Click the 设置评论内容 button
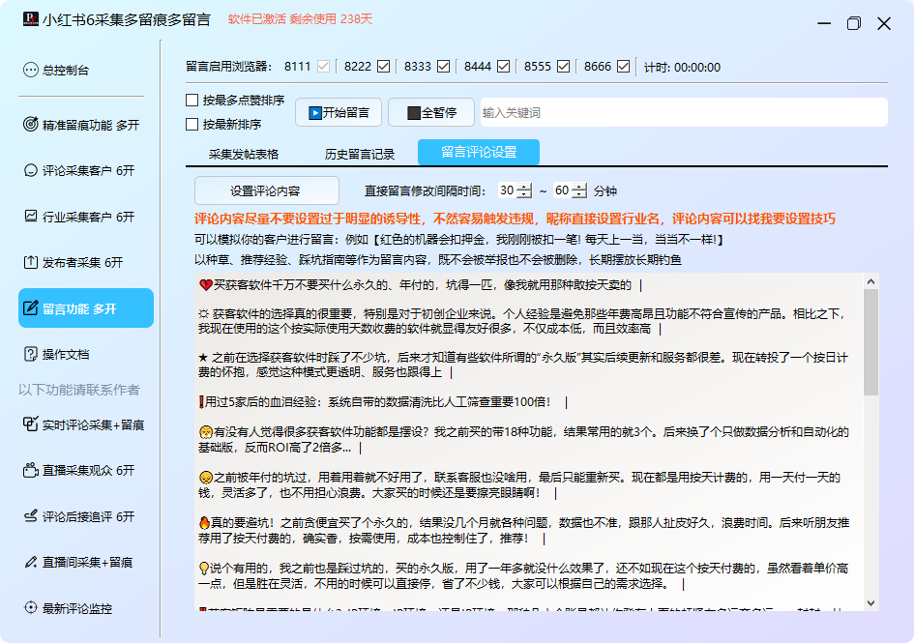Image resolution: width=914 pixels, height=643 pixels. click(266, 190)
